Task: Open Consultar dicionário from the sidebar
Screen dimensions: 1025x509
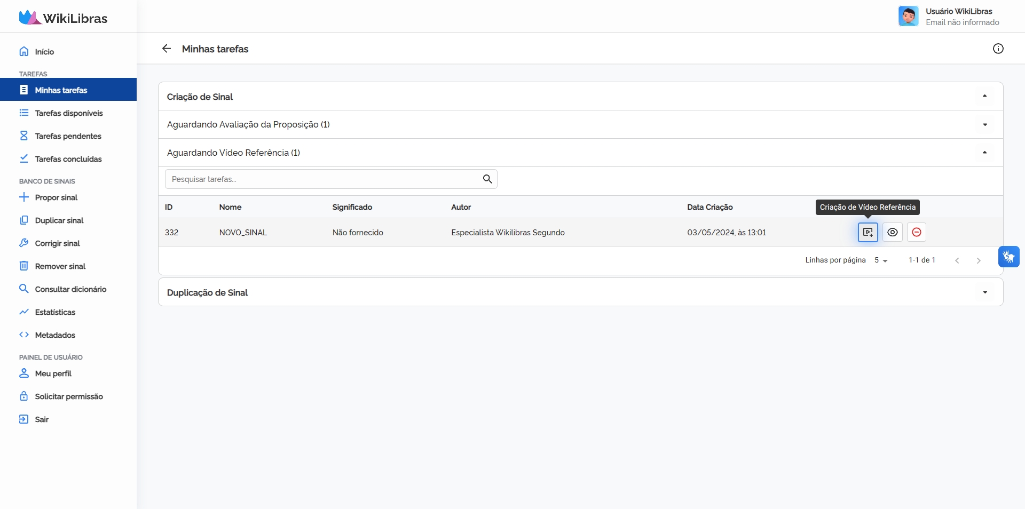Action: [x=70, y=289]
